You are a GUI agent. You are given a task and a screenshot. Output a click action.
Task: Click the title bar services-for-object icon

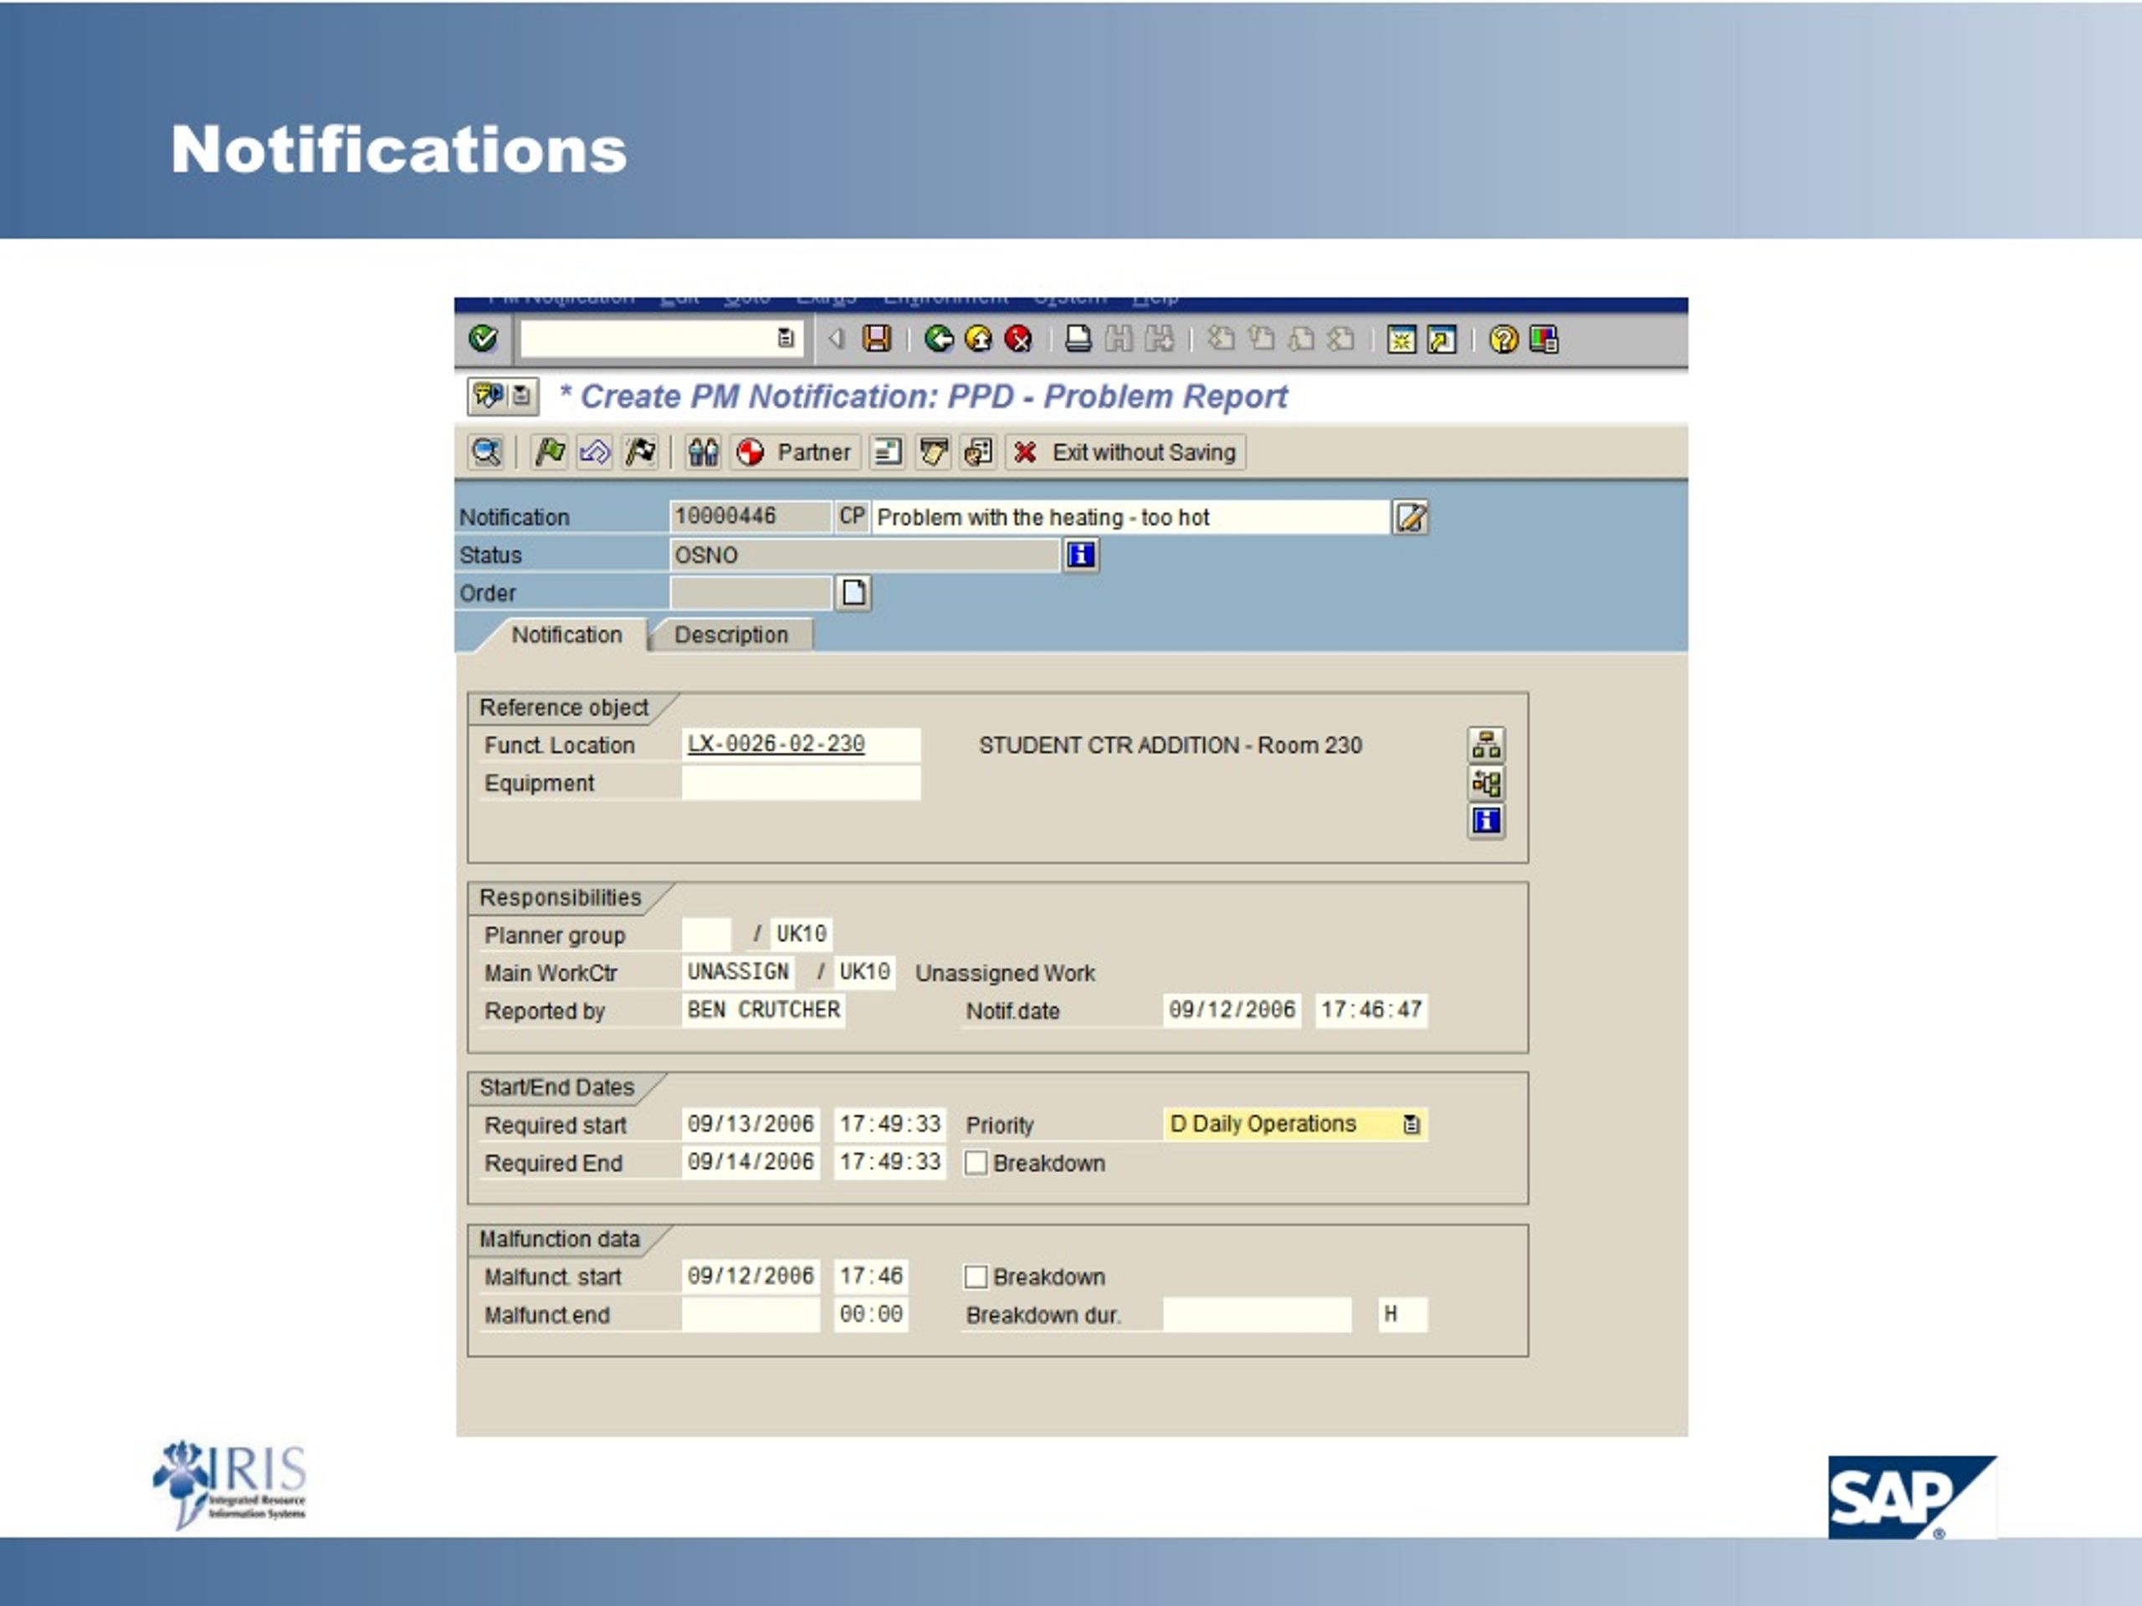(x=489, y=396)
